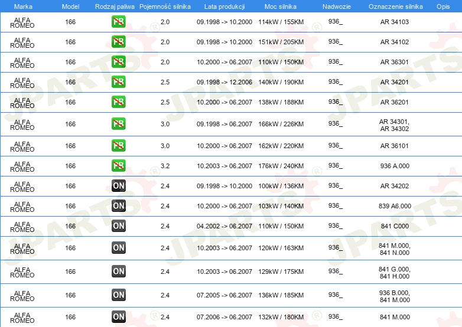The width and height of the screenshot is (462, 327).
Task: Click engine code 936 A.000 cell
Action: click(x=395, y=166)
